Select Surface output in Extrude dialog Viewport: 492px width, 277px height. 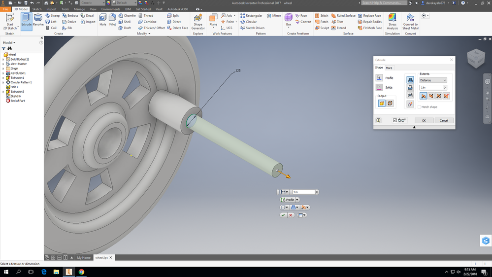390,103
